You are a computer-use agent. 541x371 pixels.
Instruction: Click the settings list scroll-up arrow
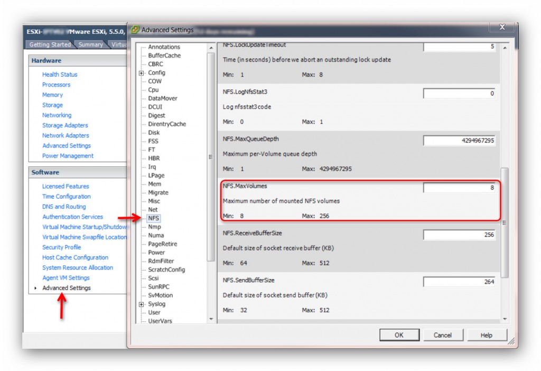pos(505,48)
